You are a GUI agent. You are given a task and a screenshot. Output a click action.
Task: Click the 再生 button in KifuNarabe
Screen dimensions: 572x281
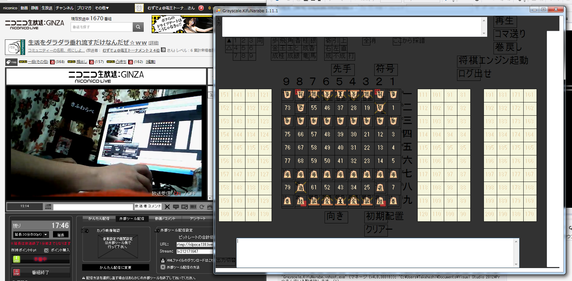505,21
